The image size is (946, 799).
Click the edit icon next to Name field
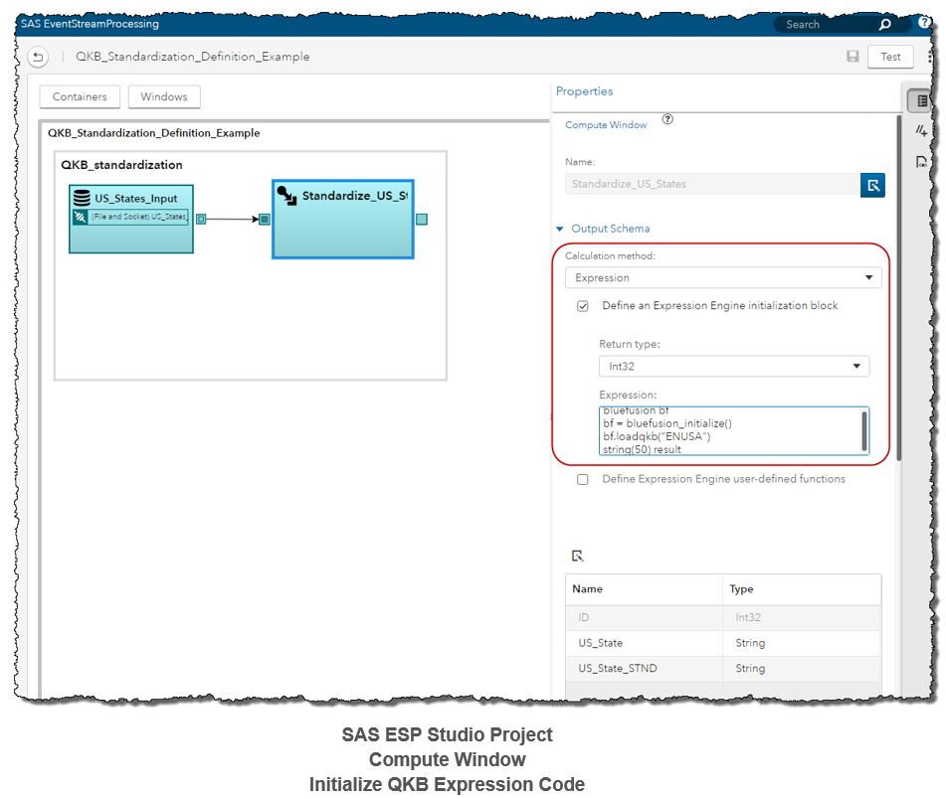click(872, 184)
